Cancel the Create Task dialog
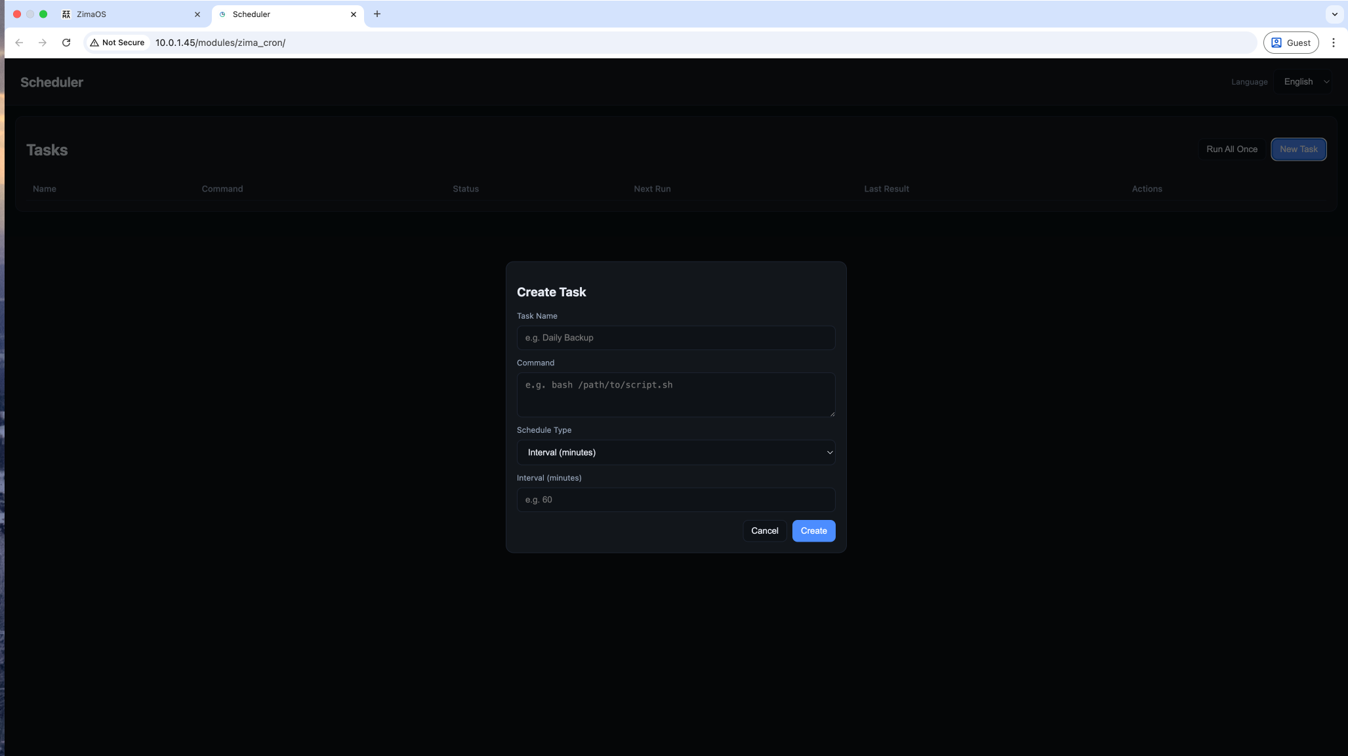Screen dimensions: 1348x756 click(764, 530)
